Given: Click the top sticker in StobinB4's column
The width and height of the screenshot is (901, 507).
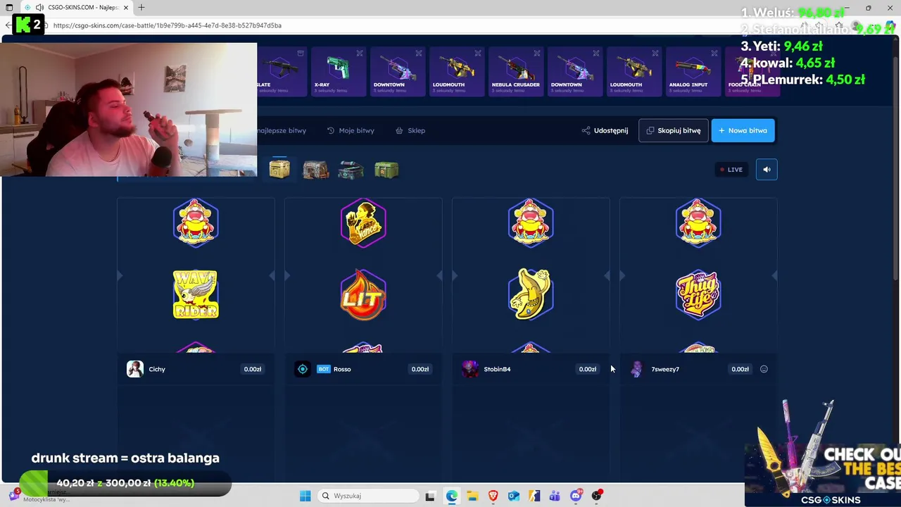Looking at the screenshot, I should (531, 223).
